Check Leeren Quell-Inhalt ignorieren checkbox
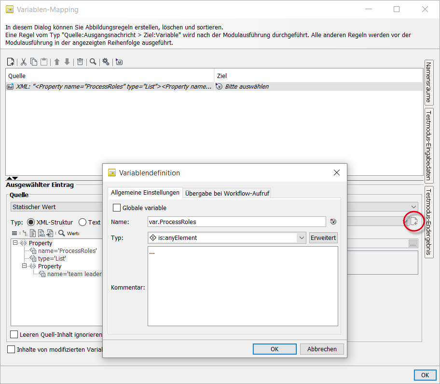This screenshot has width=440, height=384. 14,334
